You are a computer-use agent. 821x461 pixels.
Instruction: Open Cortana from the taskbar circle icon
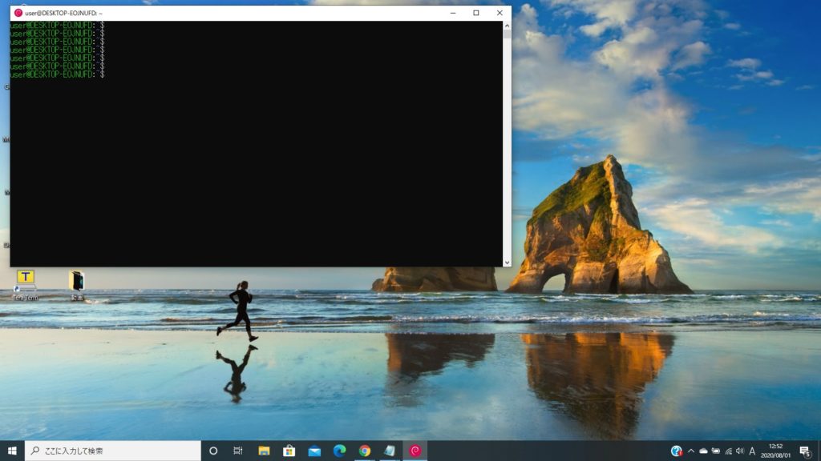(213, 451)
